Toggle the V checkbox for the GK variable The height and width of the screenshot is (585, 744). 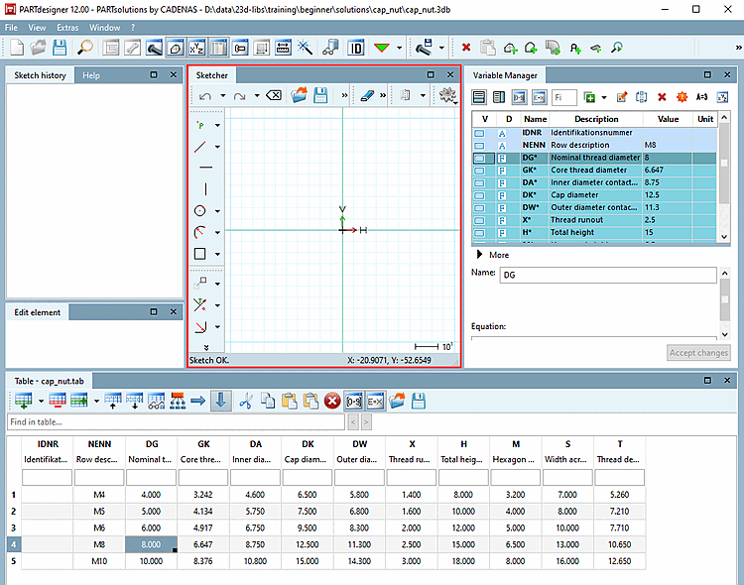pos(480,171)
